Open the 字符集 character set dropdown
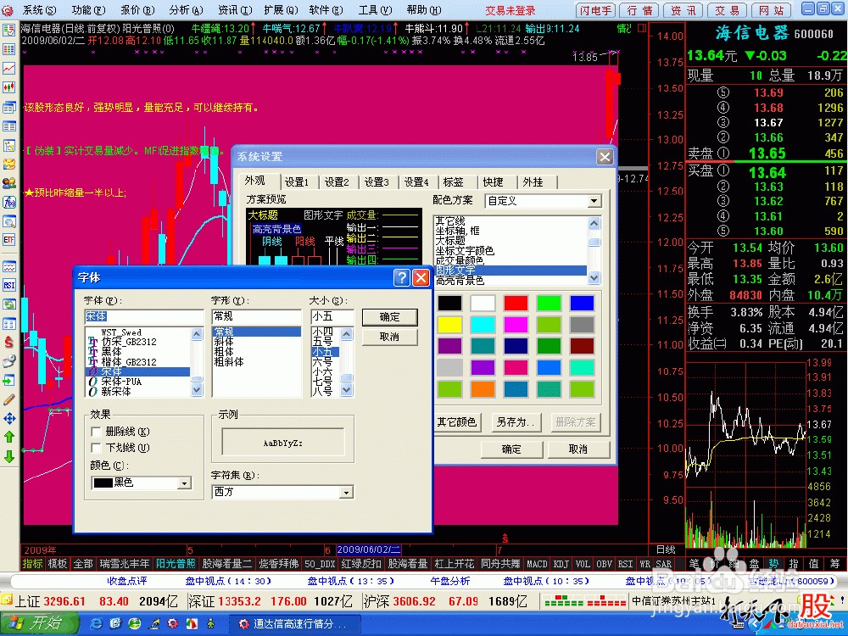 coord(346,492)
